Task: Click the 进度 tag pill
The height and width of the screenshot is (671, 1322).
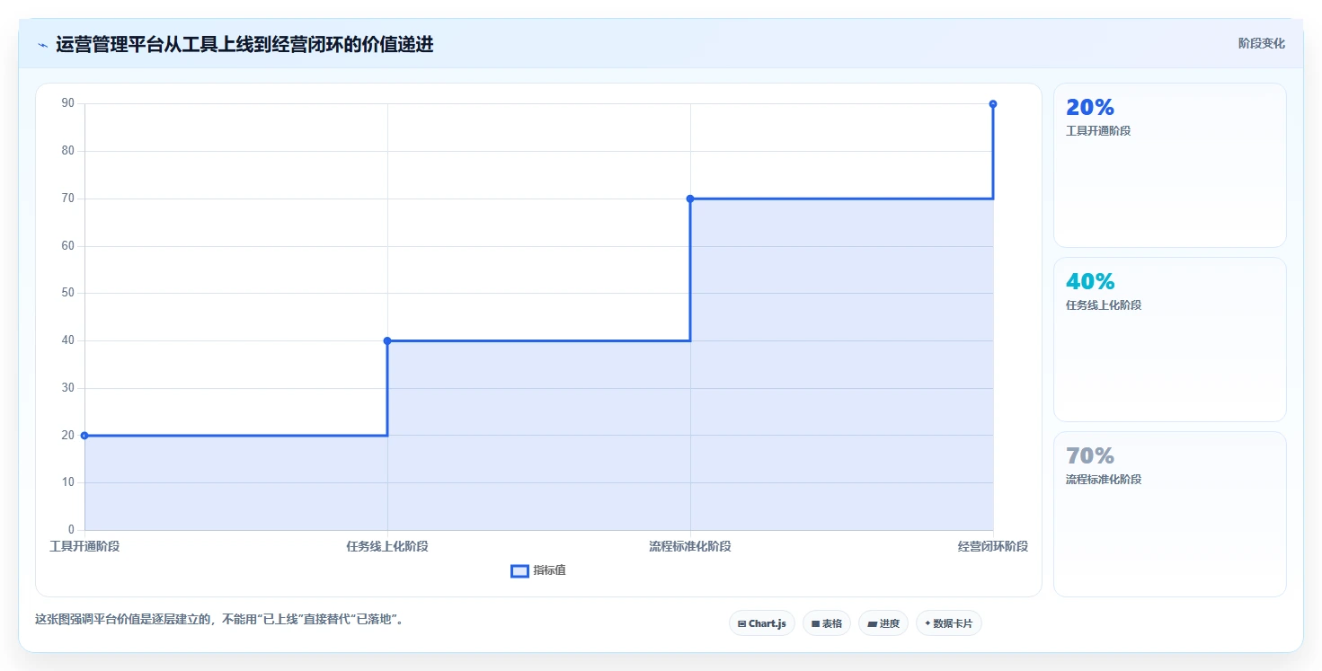Action: pos(883,623)
